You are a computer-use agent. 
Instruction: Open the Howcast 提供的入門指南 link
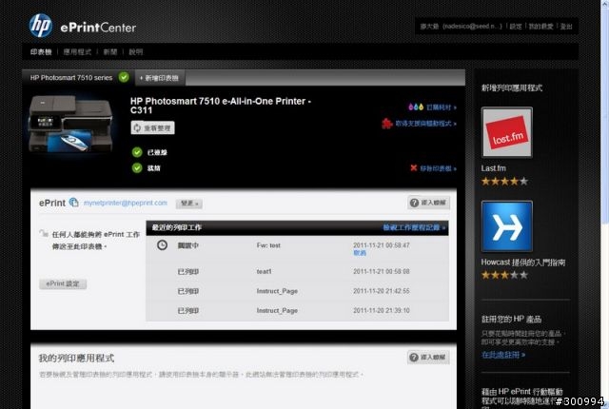point(523,263)
